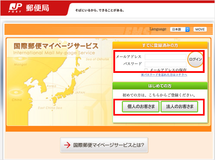Click the red arrow icon on bottom button
215x160 pixels.
(x=67, y=145)
